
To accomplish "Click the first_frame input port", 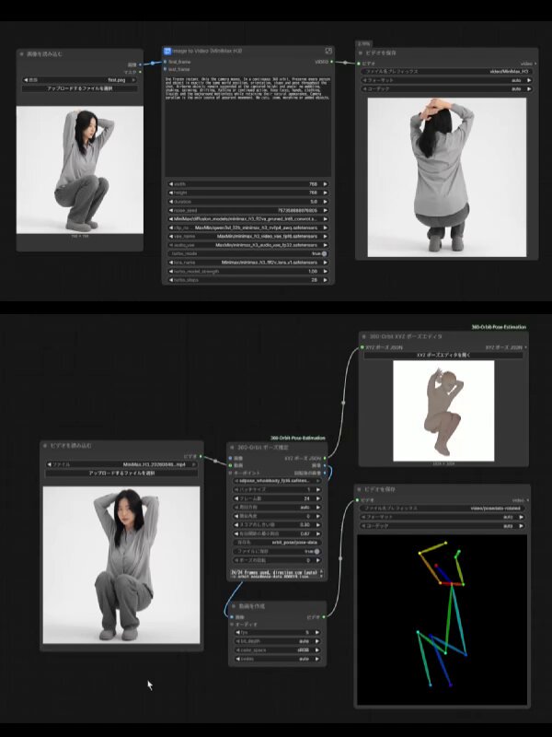I will [166, 62].
